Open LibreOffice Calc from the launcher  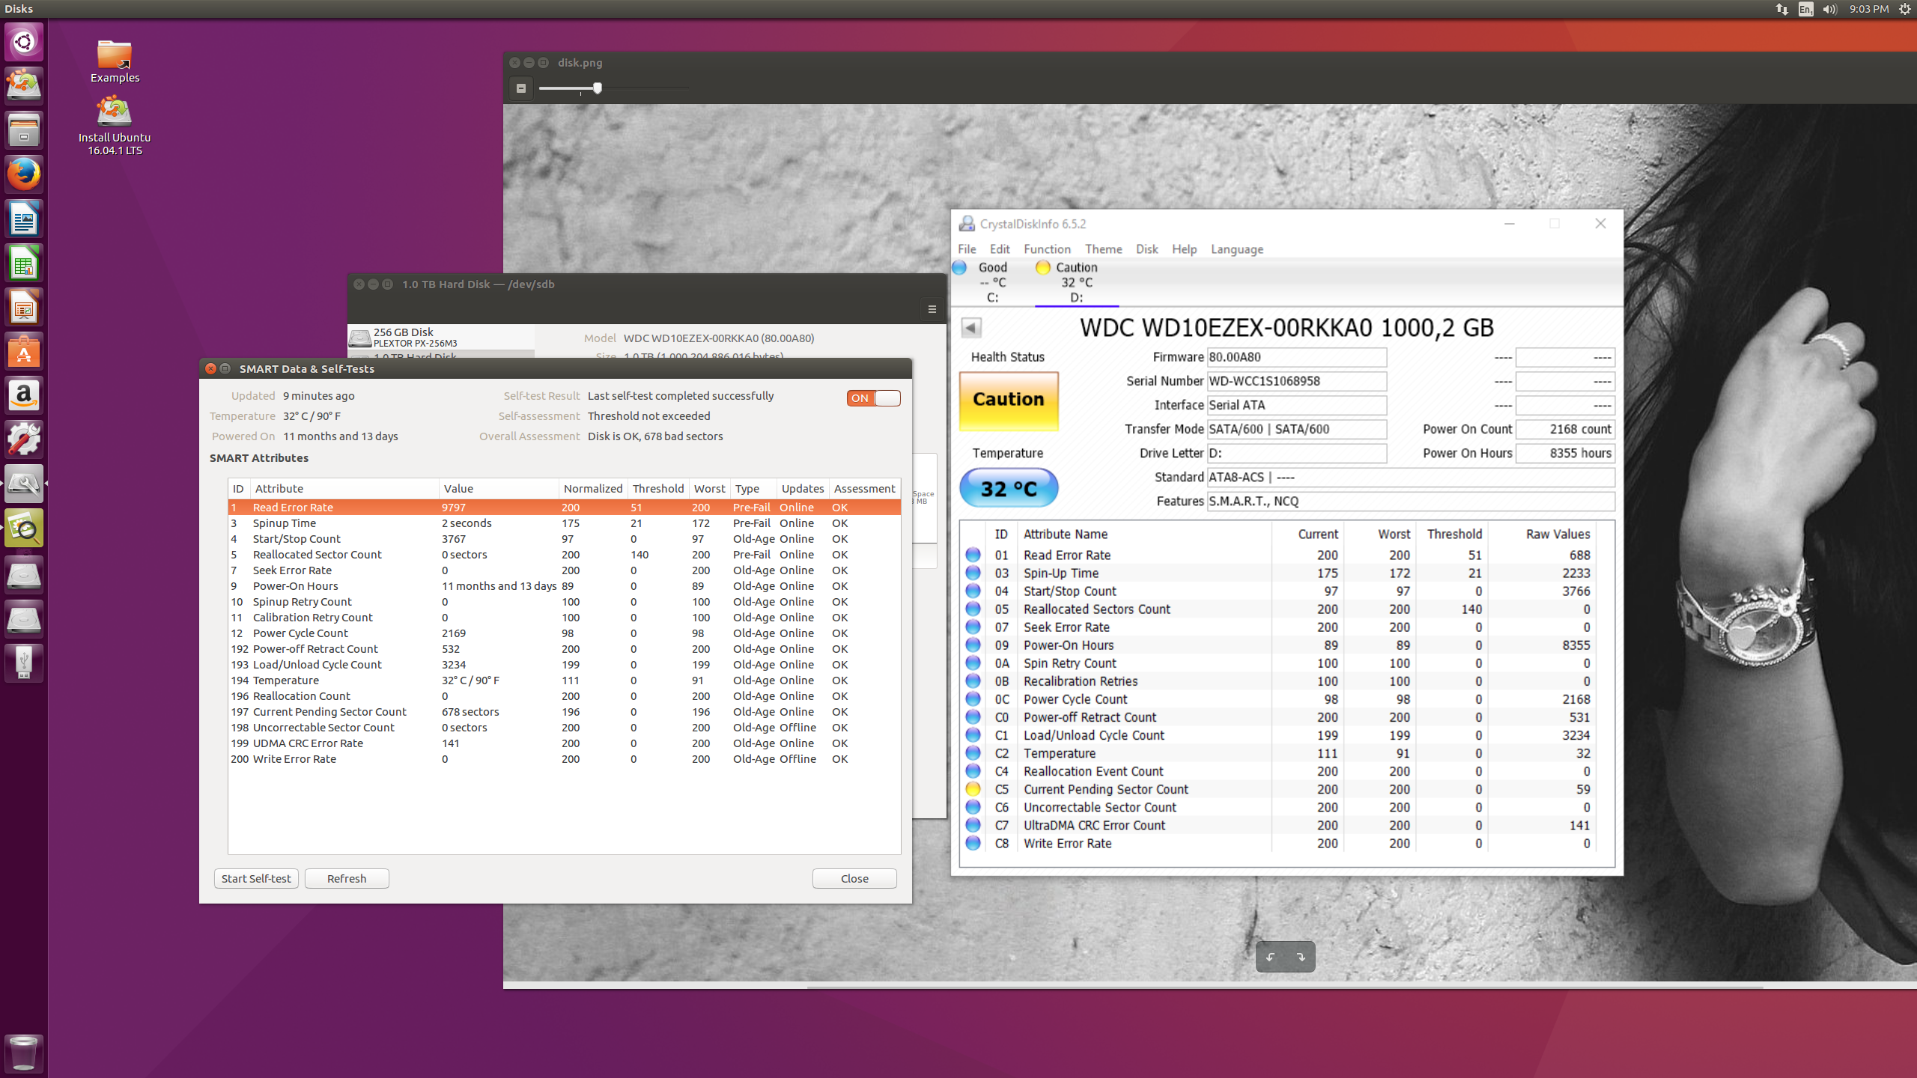point(24,264)
